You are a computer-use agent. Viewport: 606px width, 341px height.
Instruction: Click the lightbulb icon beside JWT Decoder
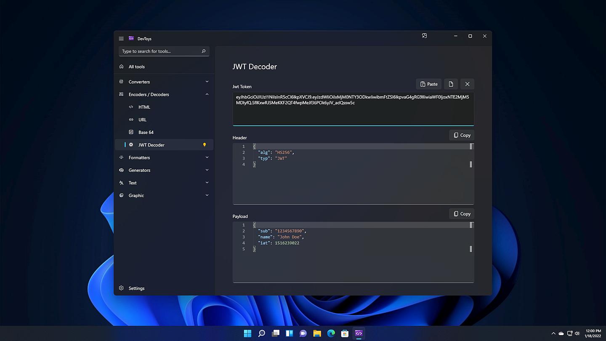(x=205, y=145)
